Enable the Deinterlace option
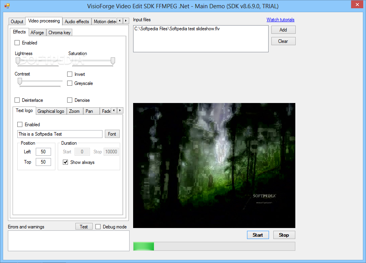 point(17,100)
